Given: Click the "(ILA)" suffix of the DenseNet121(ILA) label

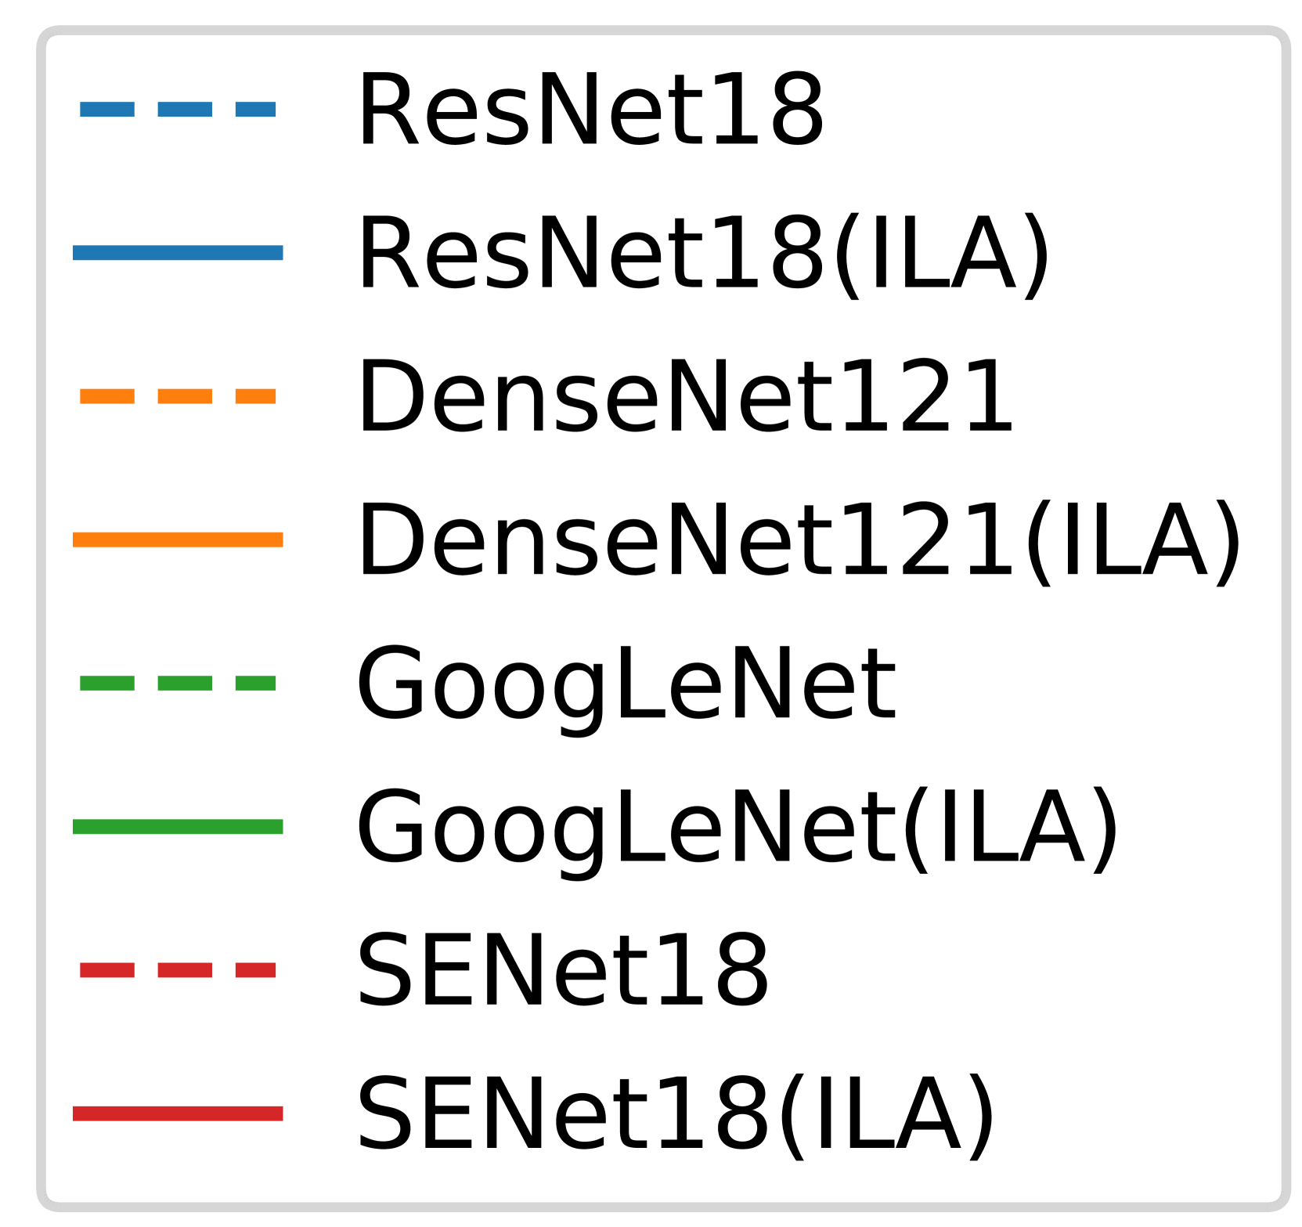Looking at the screenshot, I should (1133, 542).
